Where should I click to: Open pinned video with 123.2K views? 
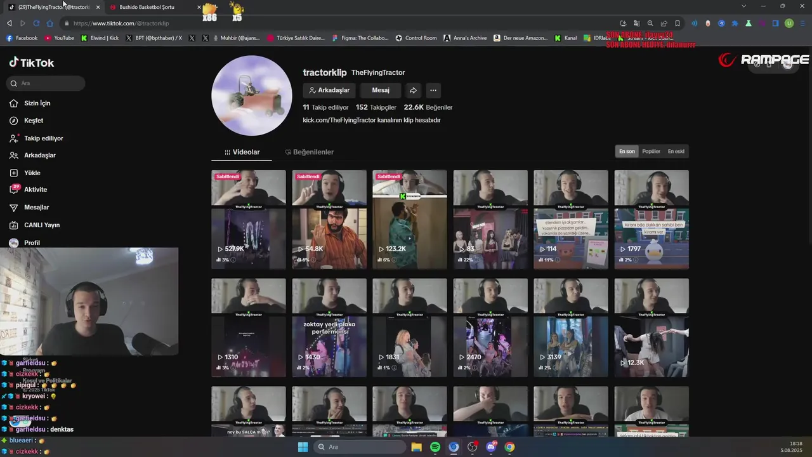pos(410,220)
